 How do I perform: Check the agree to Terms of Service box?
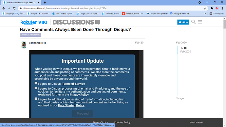click(36, 83)
